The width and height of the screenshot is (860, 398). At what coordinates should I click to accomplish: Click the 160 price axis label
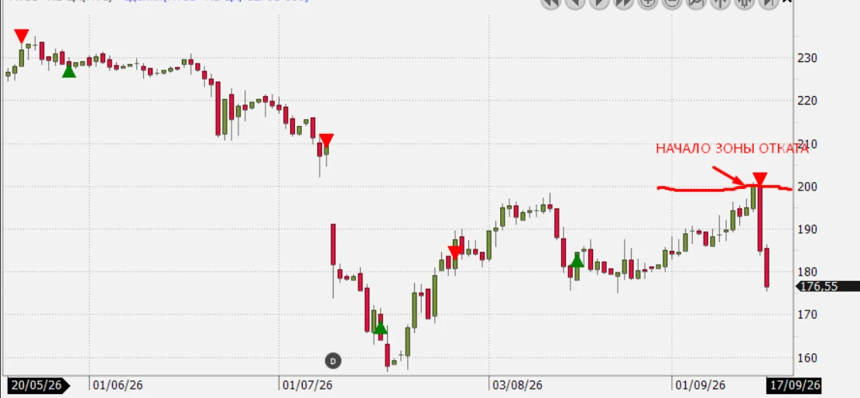pos(808,358)
